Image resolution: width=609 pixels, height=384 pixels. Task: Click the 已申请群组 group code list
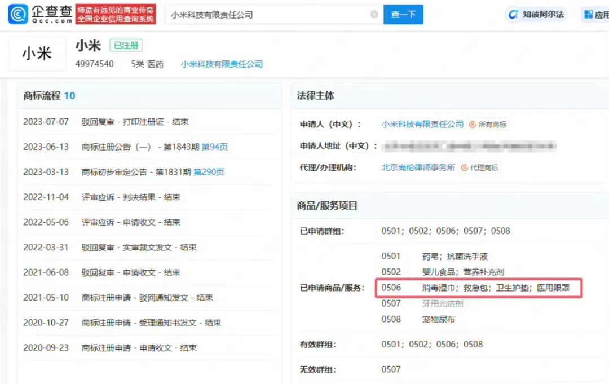tap(446, 231)
